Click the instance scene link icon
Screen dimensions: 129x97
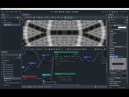tap(4, 18)
